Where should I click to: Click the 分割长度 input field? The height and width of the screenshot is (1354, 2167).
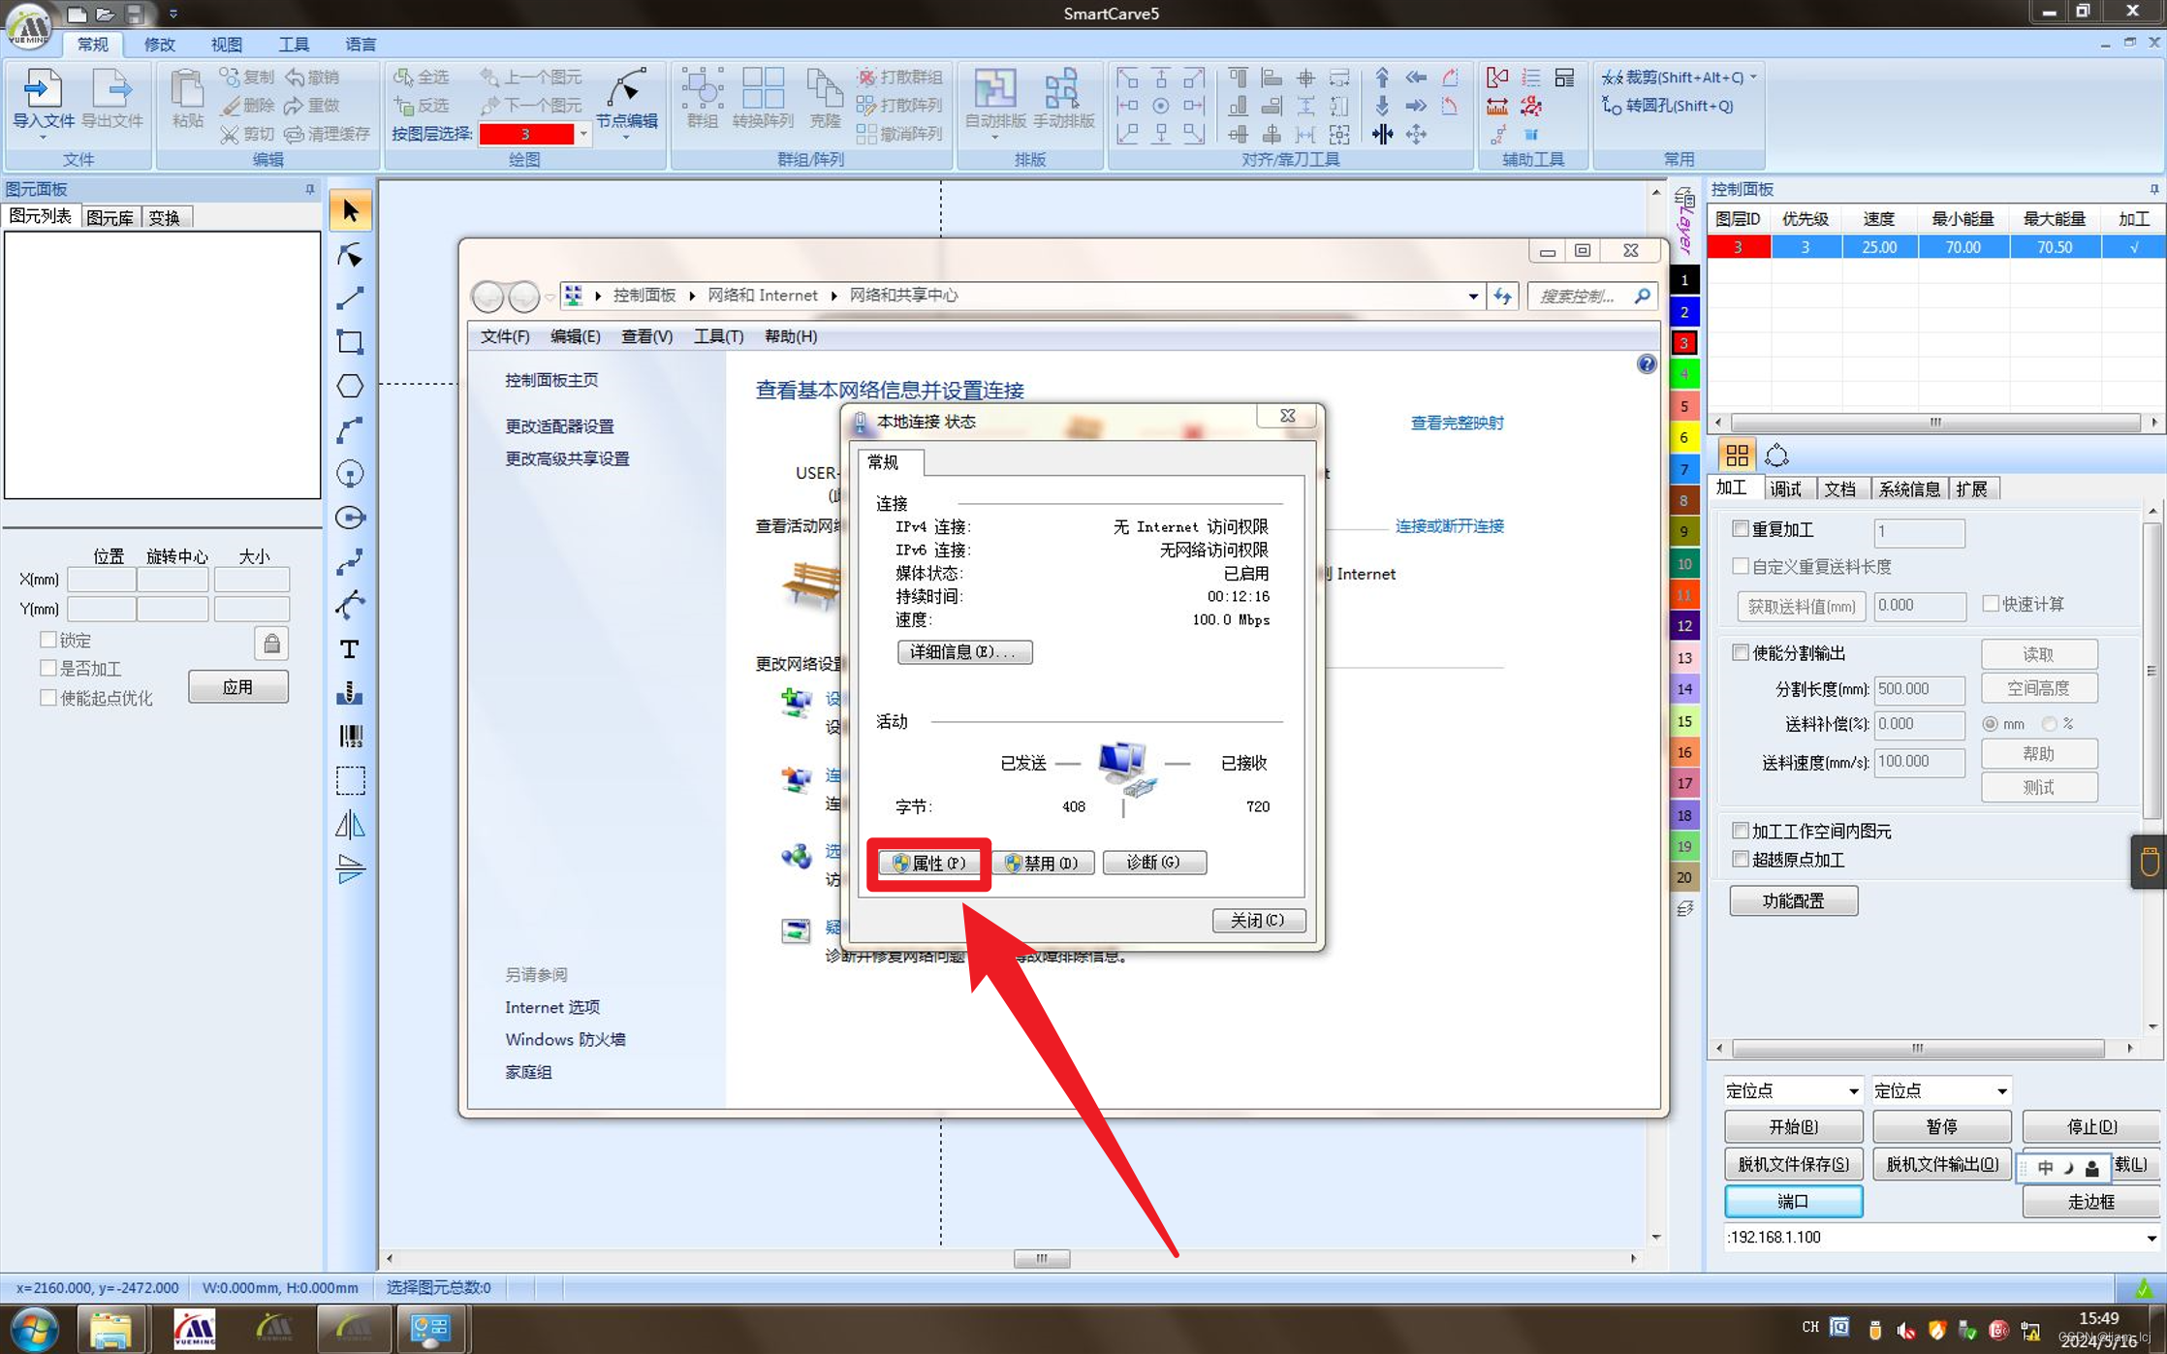1919,689
